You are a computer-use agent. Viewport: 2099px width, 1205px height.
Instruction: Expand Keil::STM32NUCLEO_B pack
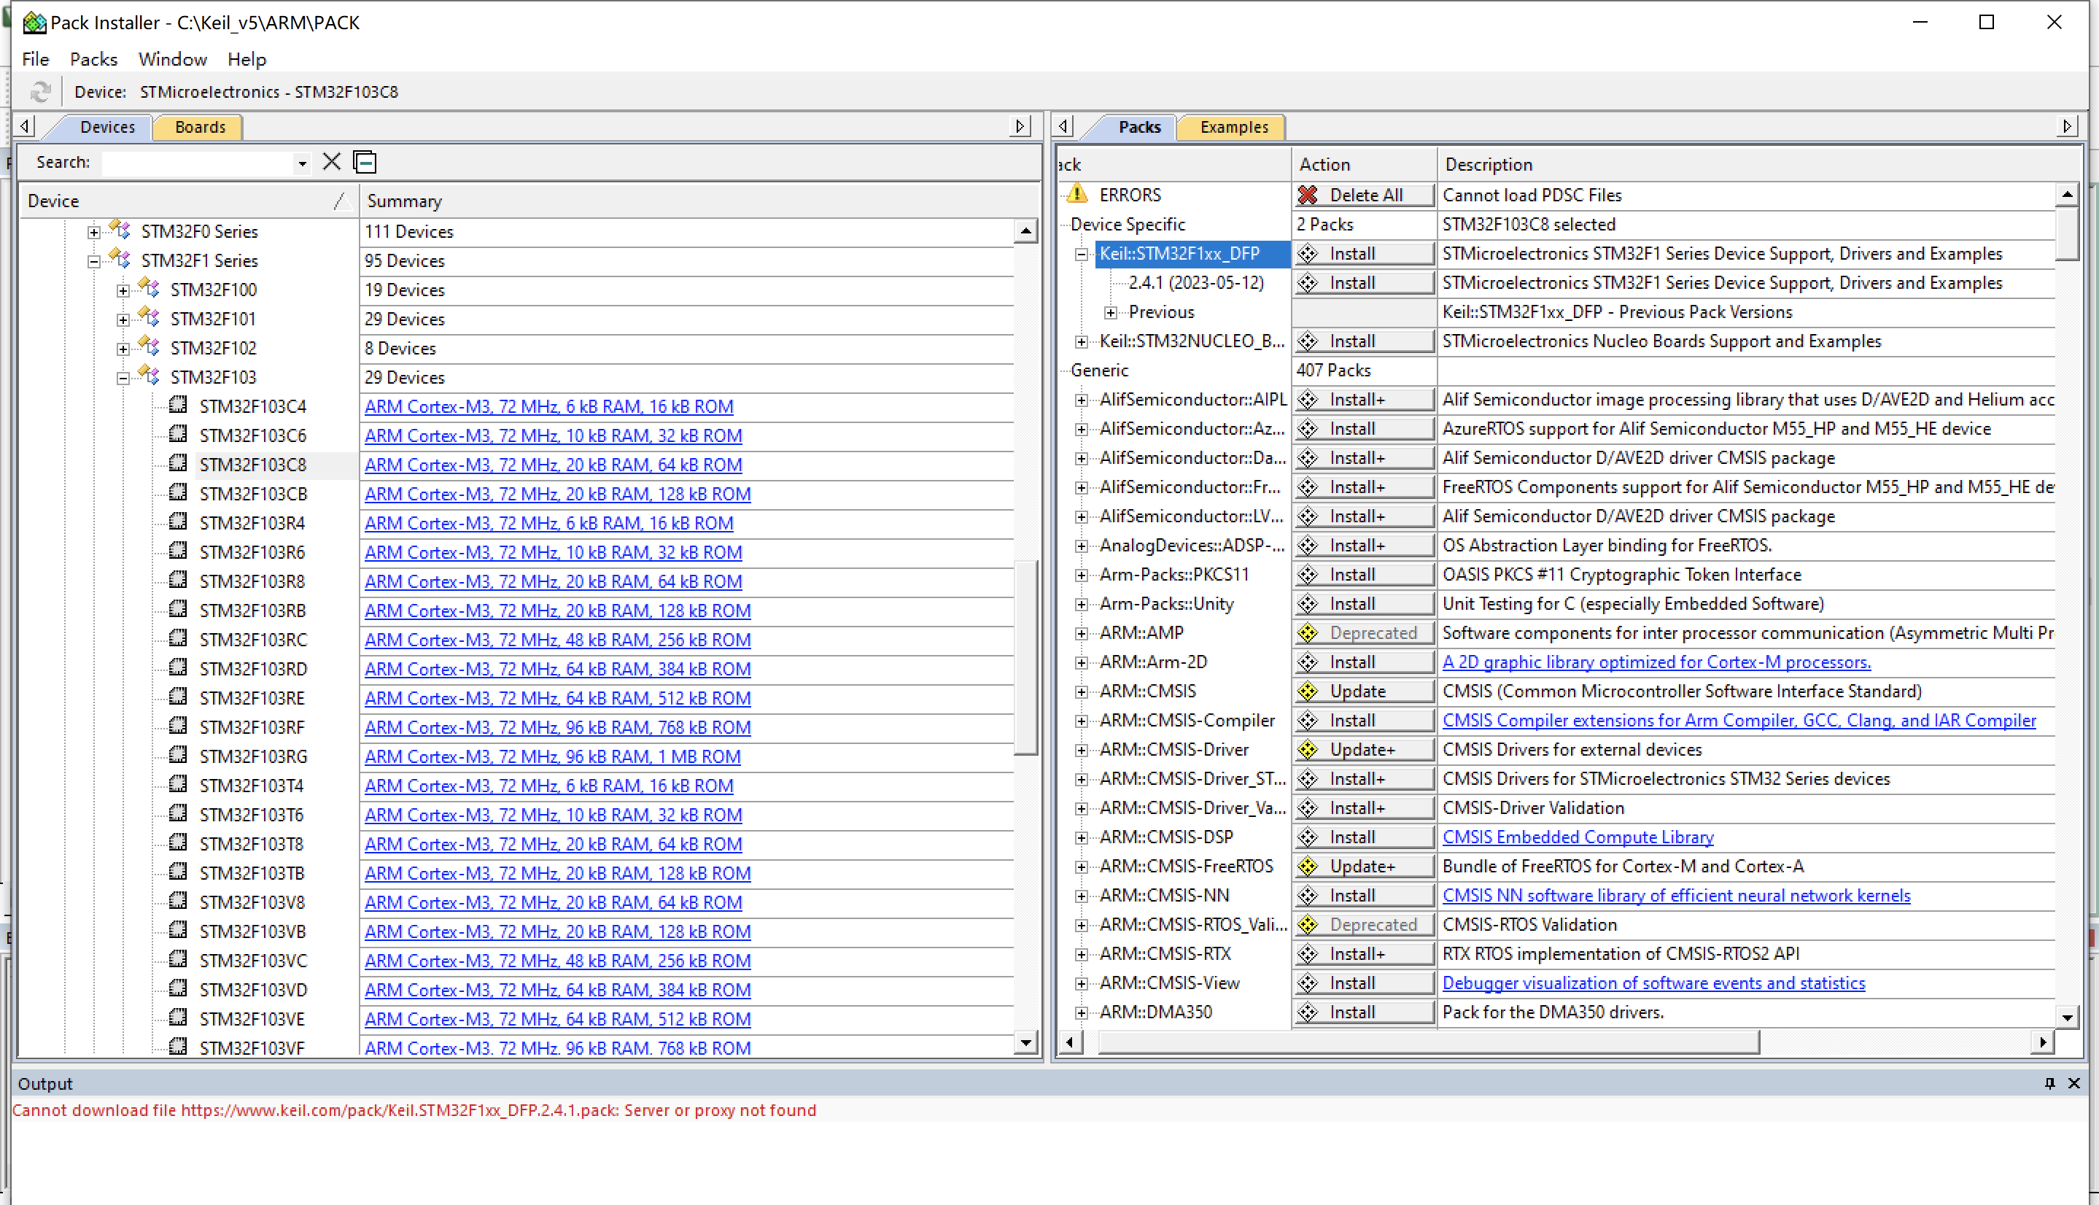[1082, 342]
